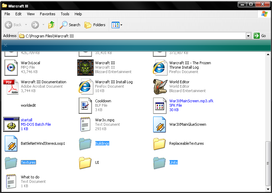Click the What to do file name

coord(30,177)
